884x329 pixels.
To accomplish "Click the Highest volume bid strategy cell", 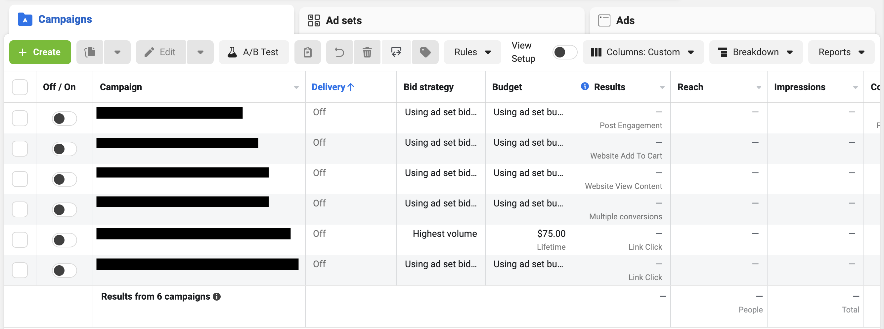I will pyautogui.click(x=445, y=234).
